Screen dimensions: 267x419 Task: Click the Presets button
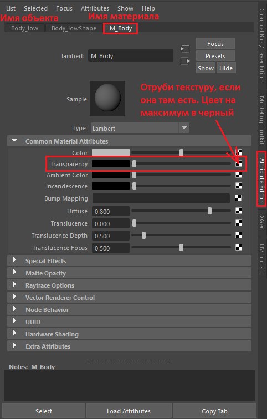tap(215, 56)
